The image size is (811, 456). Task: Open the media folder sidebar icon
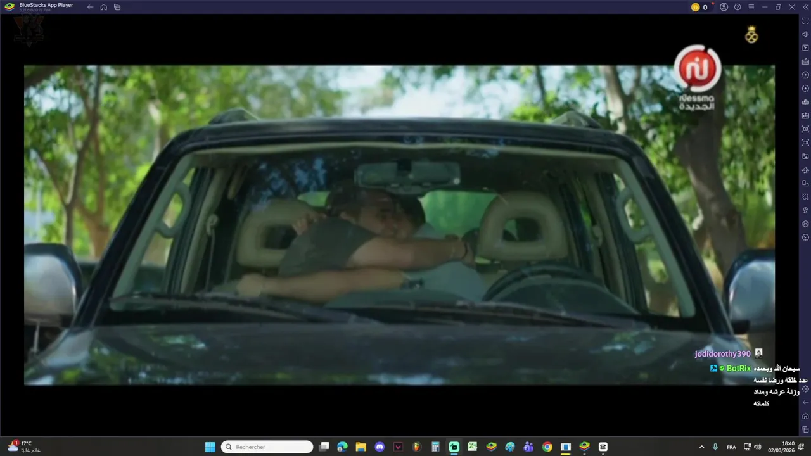(x=805, y=156)
